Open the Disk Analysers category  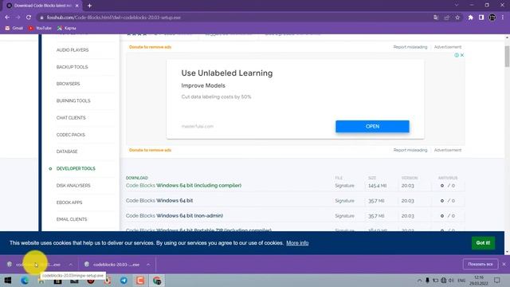[73, 186]
